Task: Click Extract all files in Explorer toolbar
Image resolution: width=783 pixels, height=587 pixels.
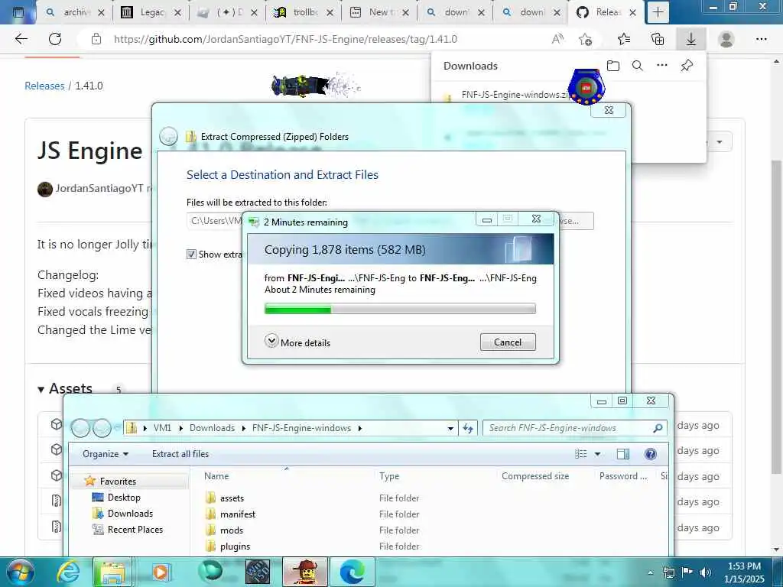Action: [x=180, y=454]
